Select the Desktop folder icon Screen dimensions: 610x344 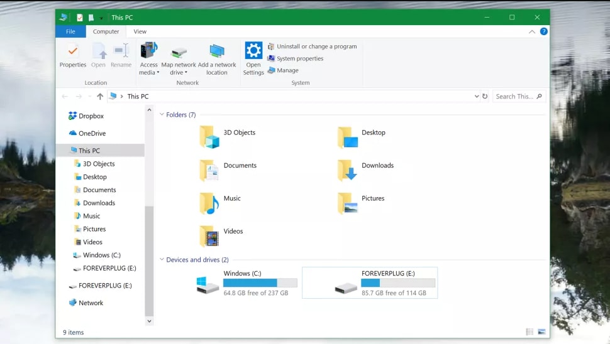tap(347, 137)
